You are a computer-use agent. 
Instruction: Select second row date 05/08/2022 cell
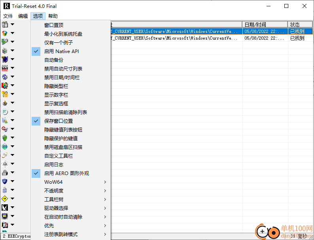click(265, 38)
